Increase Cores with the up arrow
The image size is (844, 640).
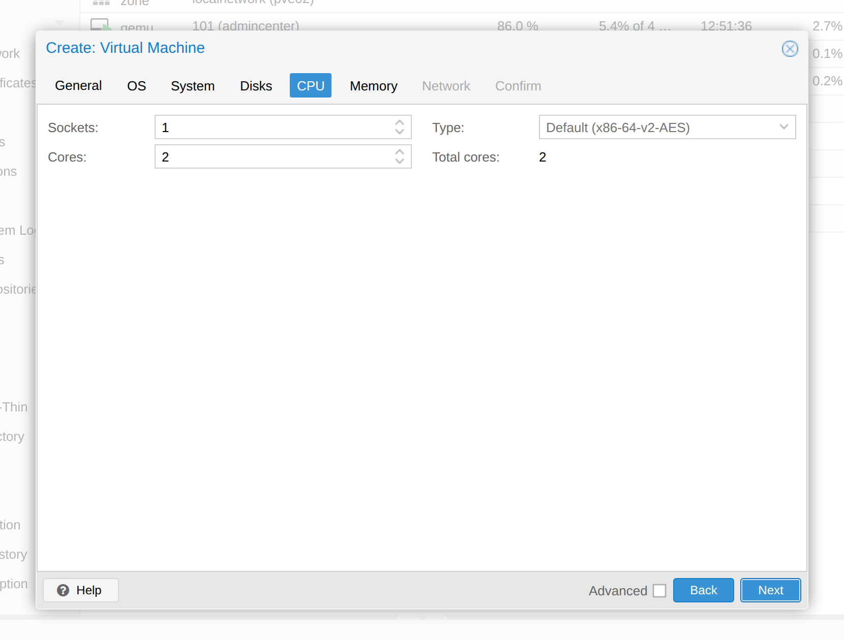[400, 152]
